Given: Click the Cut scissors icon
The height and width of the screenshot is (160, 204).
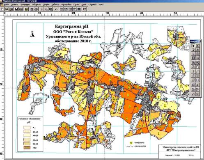Looking at the screenshot, I should [42, 9].
